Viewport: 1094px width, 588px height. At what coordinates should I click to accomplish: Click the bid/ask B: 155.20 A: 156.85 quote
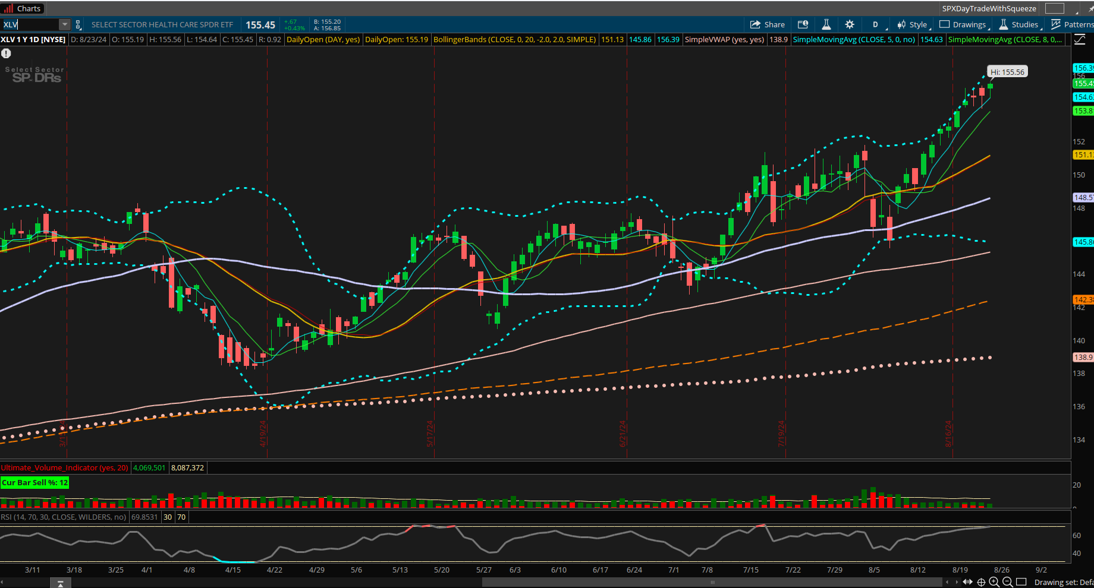tap(327, 25)
